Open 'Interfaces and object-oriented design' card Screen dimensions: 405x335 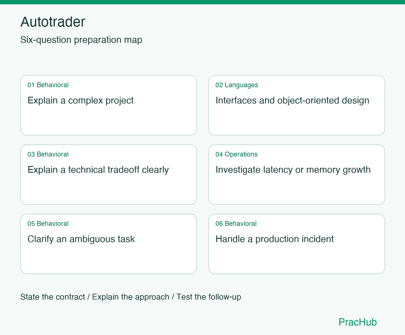click(297, 105)
